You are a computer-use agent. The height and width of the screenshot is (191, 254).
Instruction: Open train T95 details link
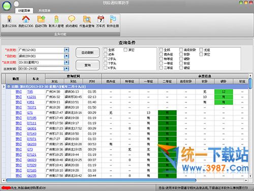30,92
